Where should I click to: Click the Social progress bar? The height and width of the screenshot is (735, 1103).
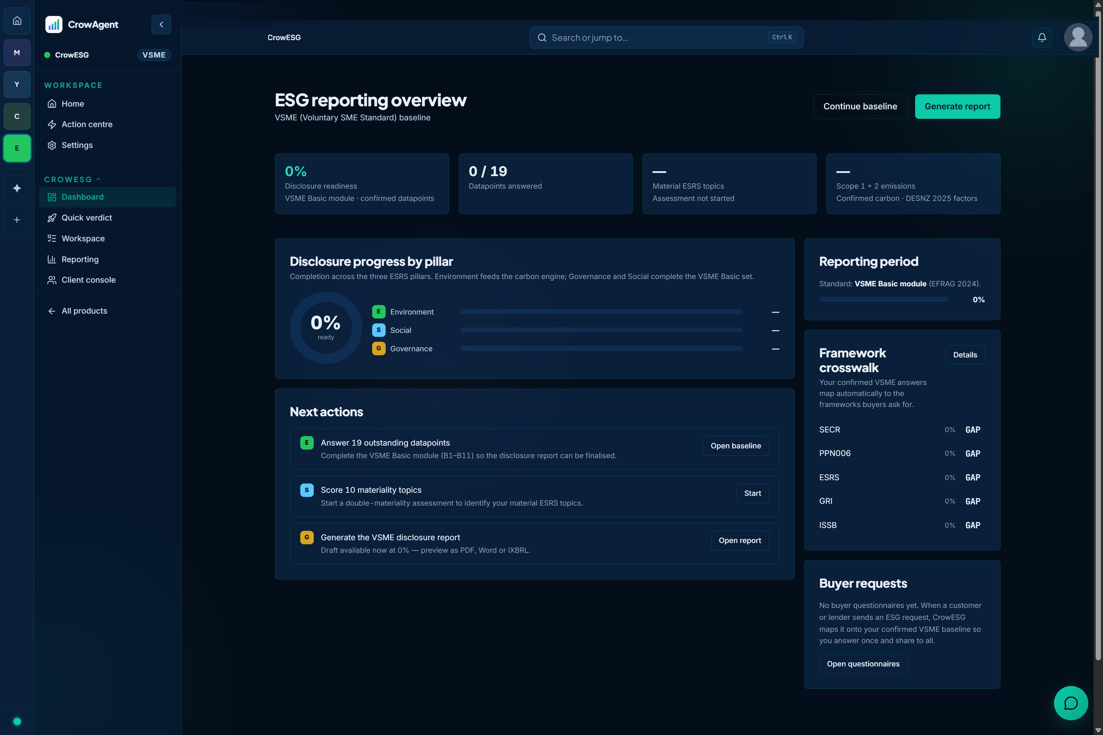[601, 330]
